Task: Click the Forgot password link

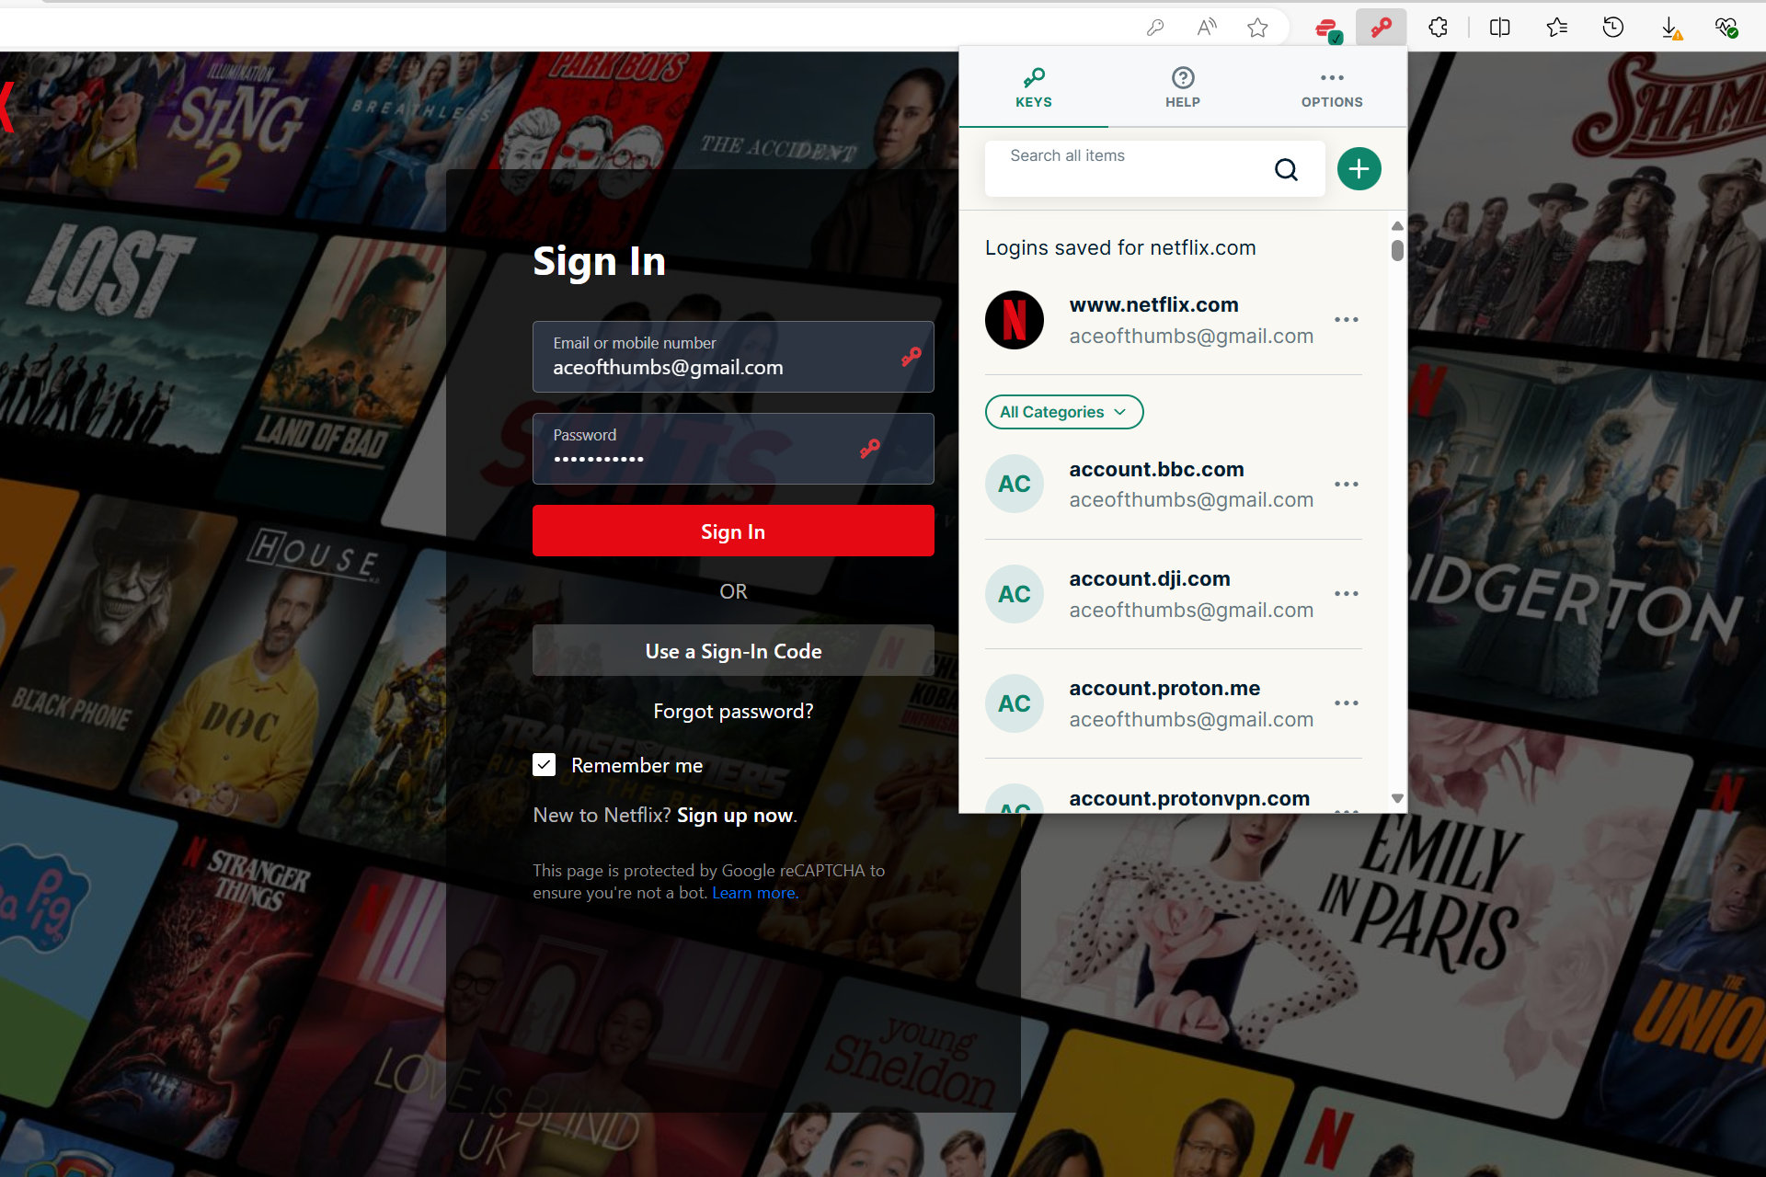Action: coord(732,709)
